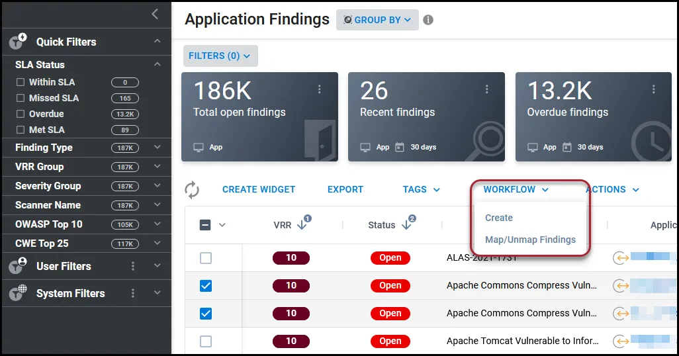679x356 pixels.
Task: Open the Overdue findings card
Action: (593, 117)
